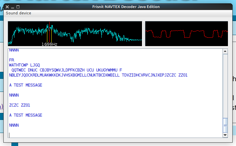Click the final 'NNNN' line in output
The width and height of the screenshot is (236, 146).
click(14, 125)
